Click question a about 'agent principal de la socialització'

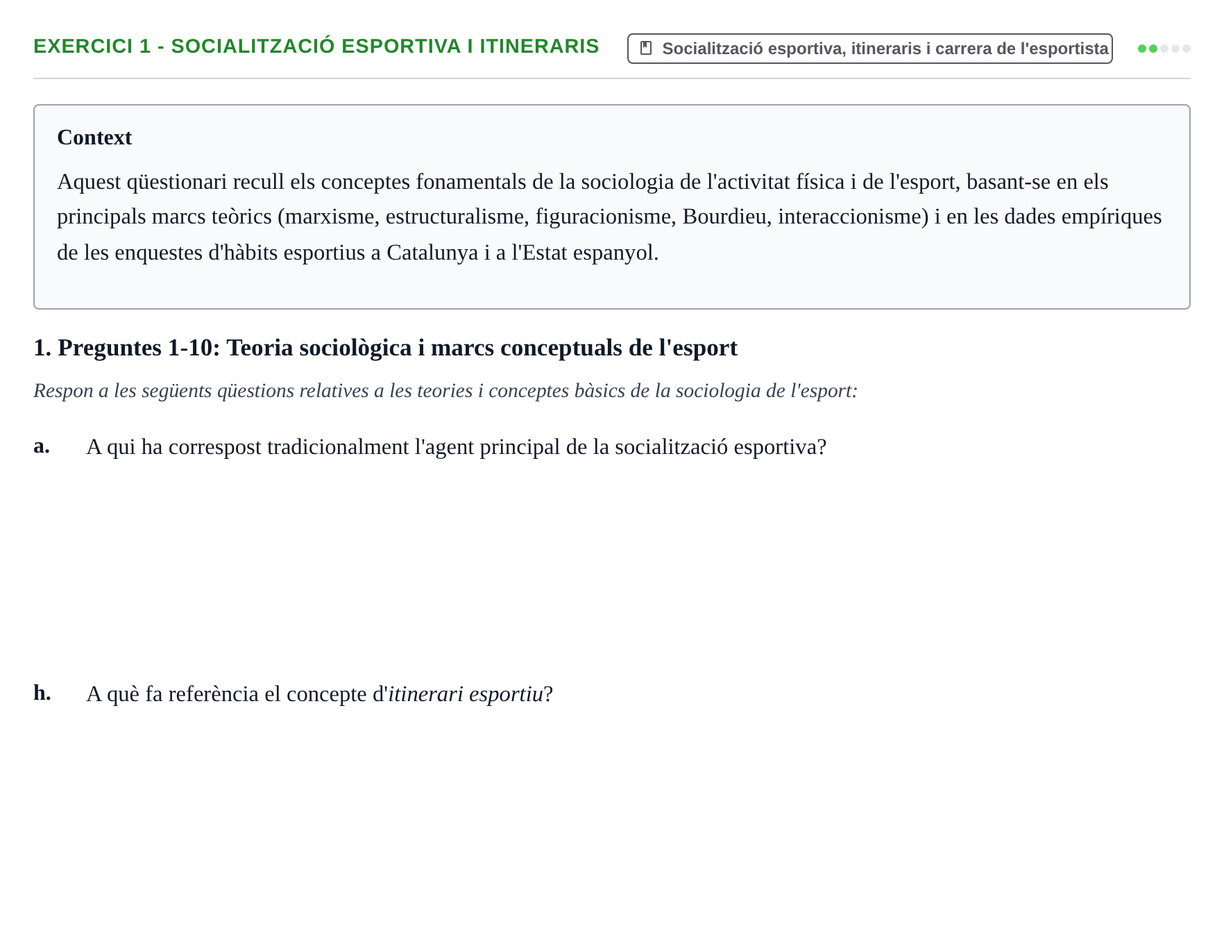click(457, 447)
